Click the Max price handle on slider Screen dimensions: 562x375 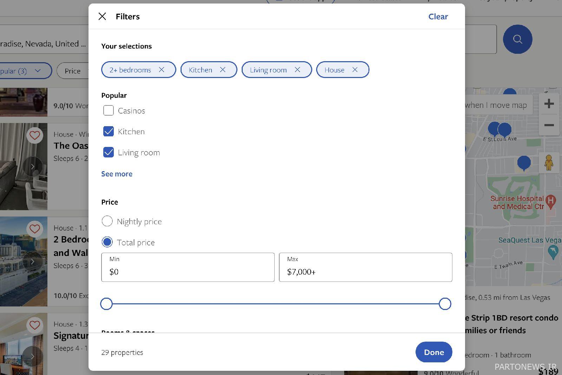pyautogui.click(x=445, y=304)
